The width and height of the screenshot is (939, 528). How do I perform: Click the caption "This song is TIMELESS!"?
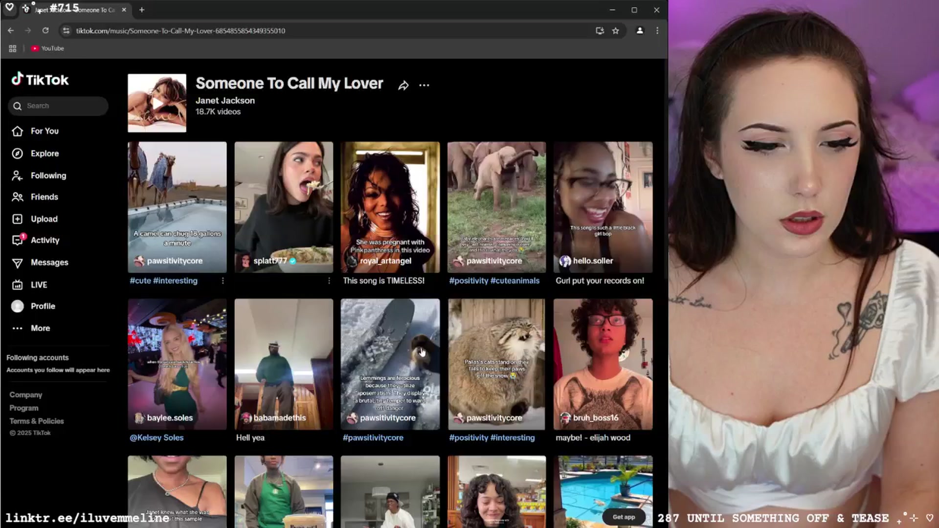pos(383,281)
